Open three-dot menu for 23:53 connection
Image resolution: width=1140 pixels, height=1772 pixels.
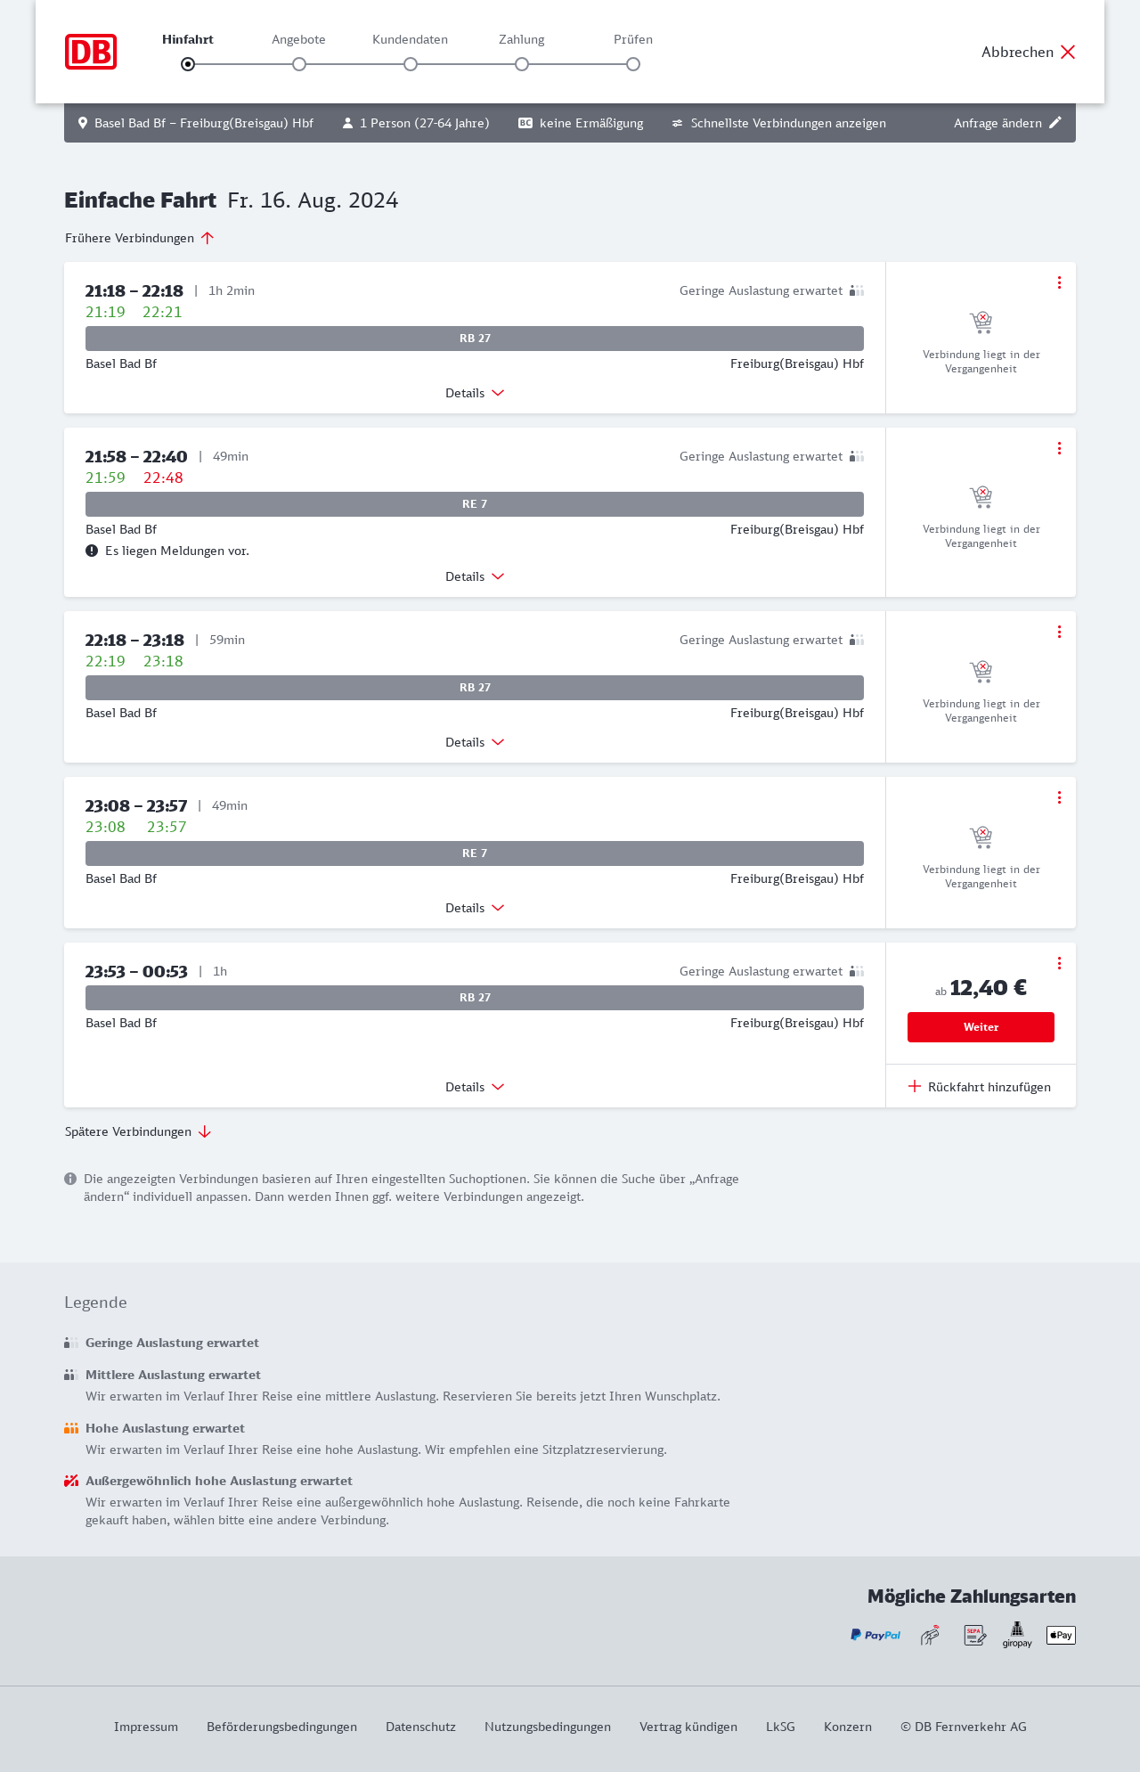[x=1059, y=963]
